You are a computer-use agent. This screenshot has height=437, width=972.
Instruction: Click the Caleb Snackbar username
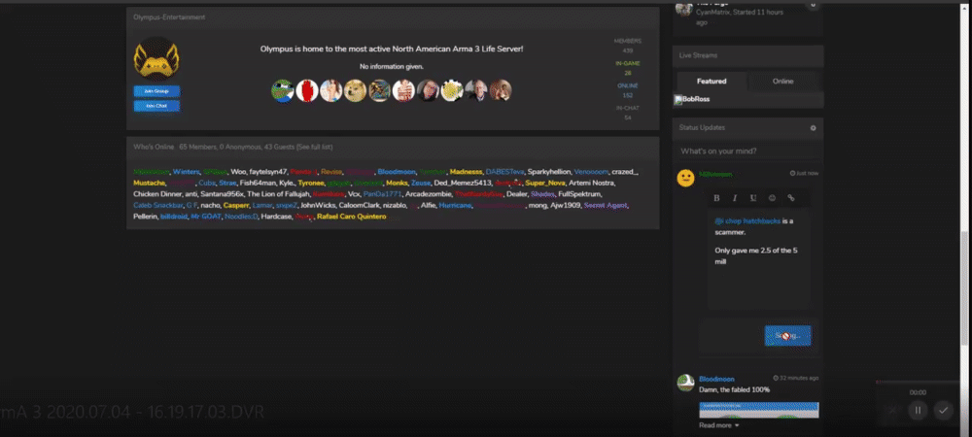click(157, 205)
